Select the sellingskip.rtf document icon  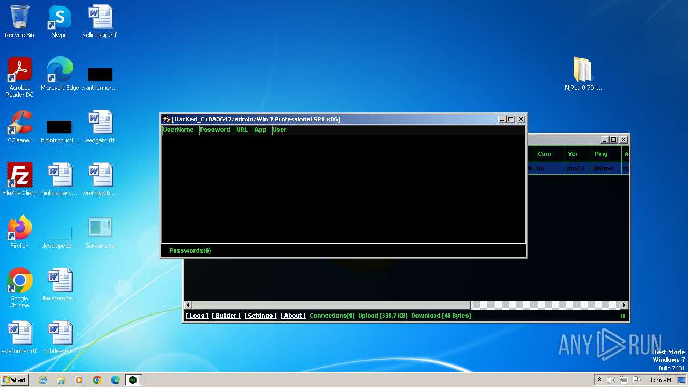(100, 21)
